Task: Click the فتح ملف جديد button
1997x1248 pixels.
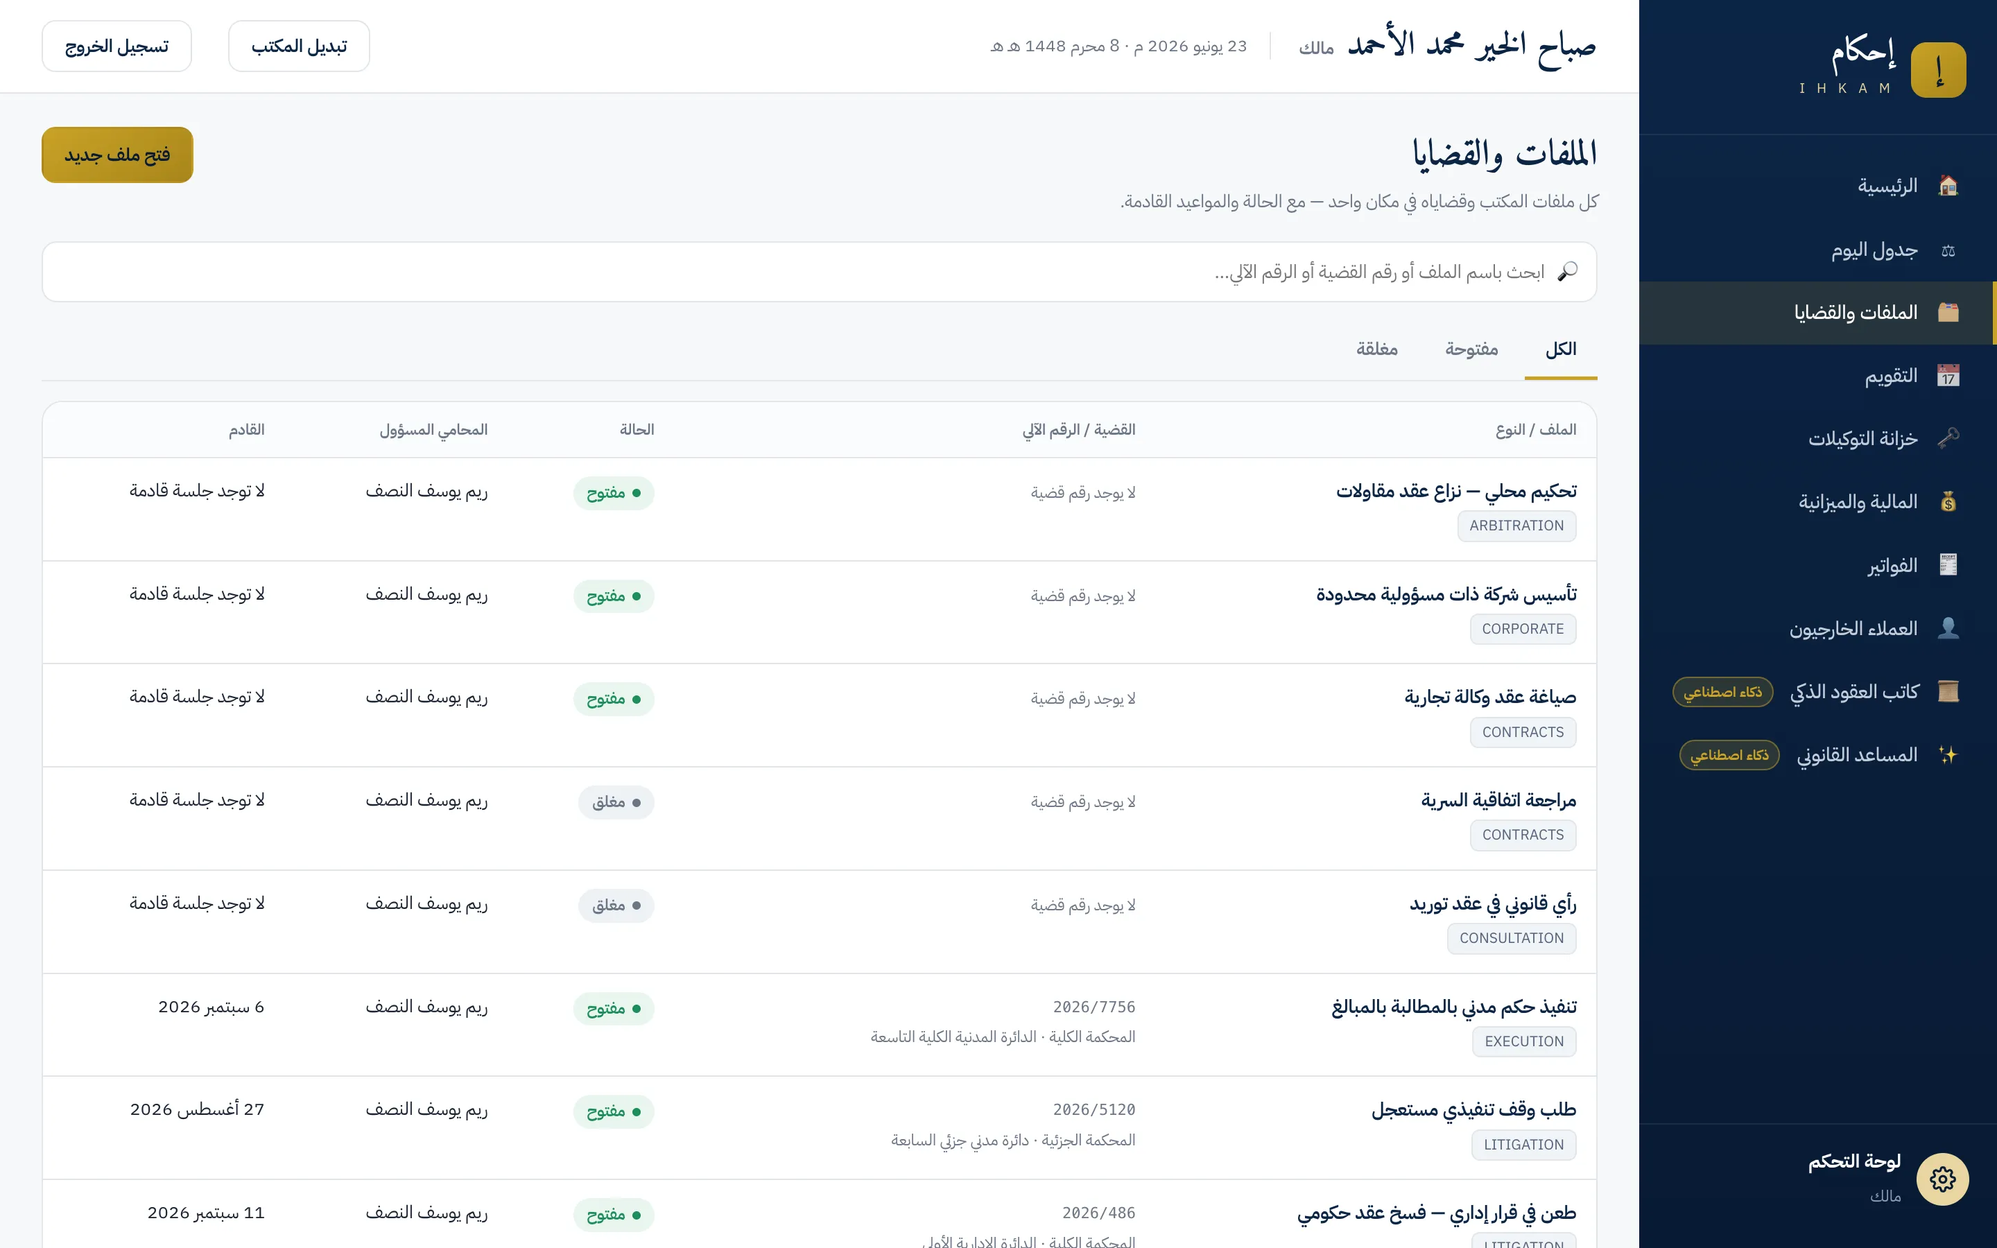Action: click(x=117, y=155)
